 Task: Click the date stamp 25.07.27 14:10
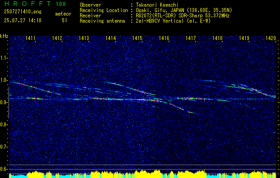click(x=23, y=20)
